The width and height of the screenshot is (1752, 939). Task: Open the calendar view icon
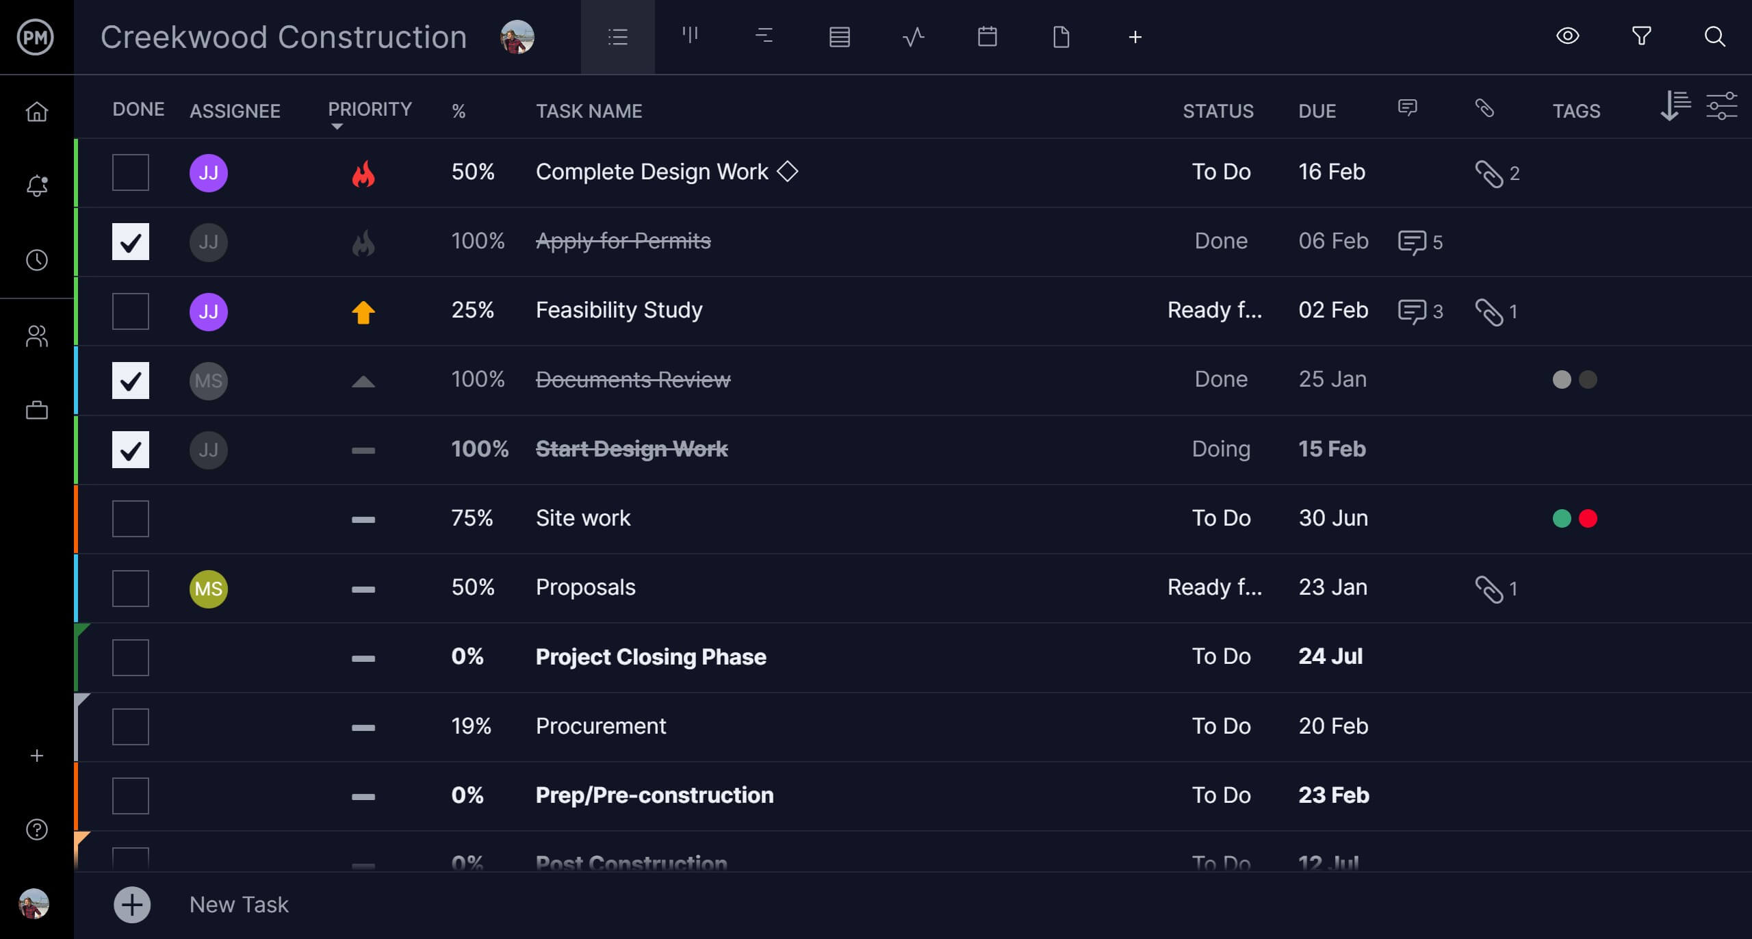click(985, 37)
